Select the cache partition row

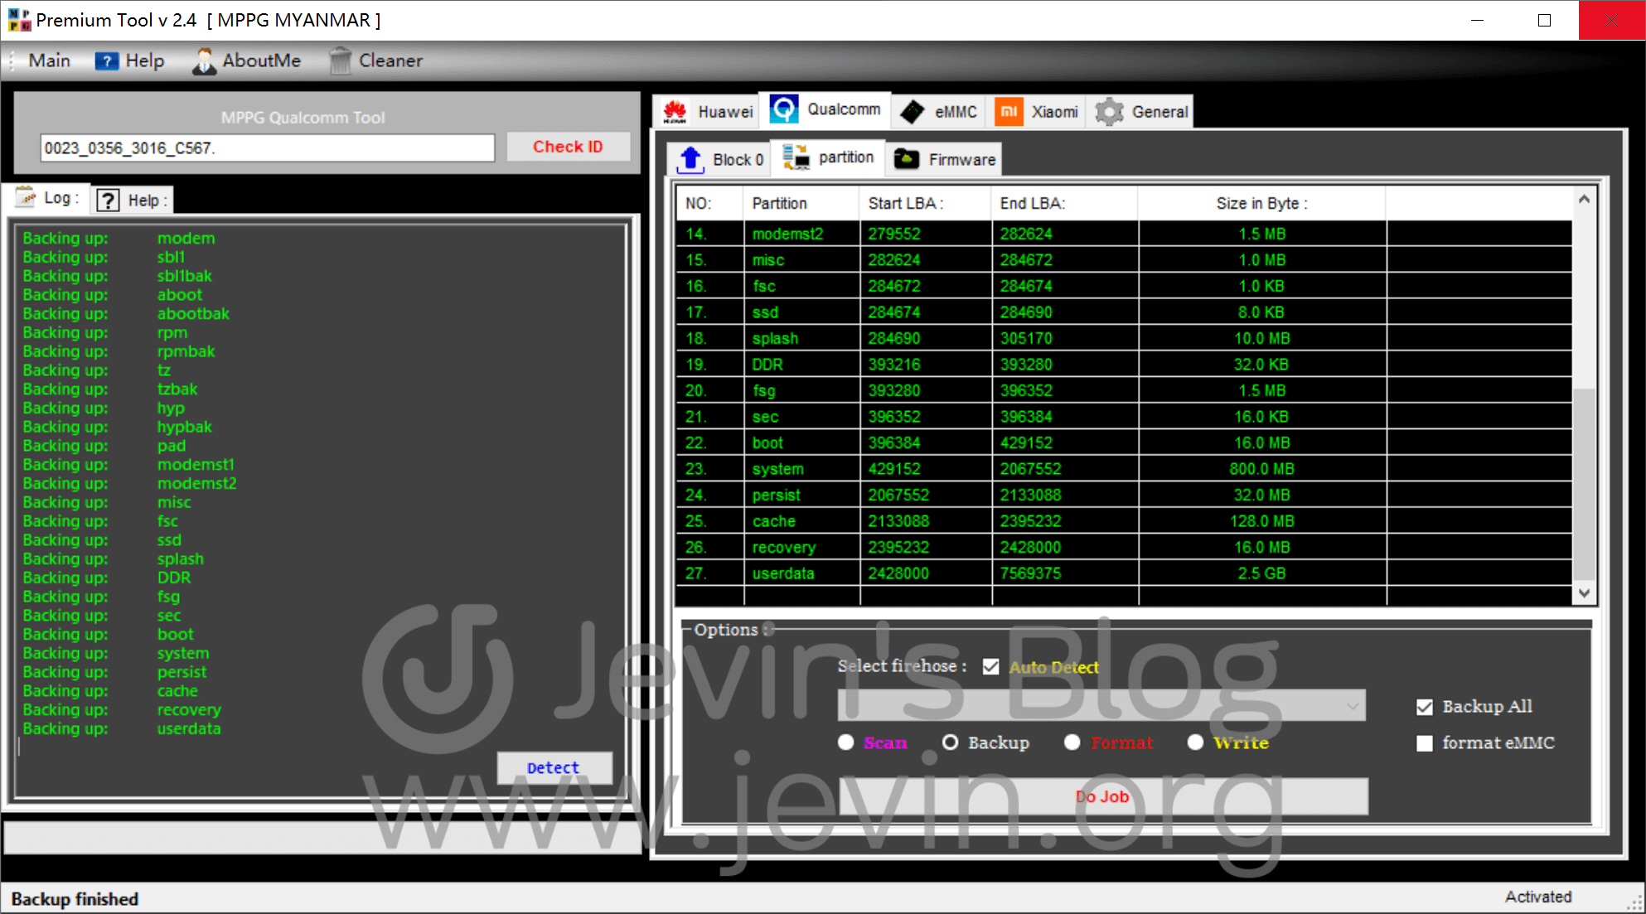coord(1124,521)
